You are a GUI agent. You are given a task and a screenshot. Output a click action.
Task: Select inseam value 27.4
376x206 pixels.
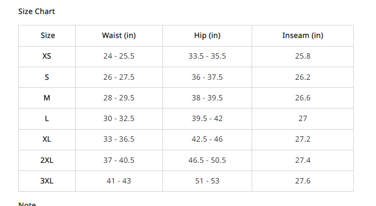(302, 160)
